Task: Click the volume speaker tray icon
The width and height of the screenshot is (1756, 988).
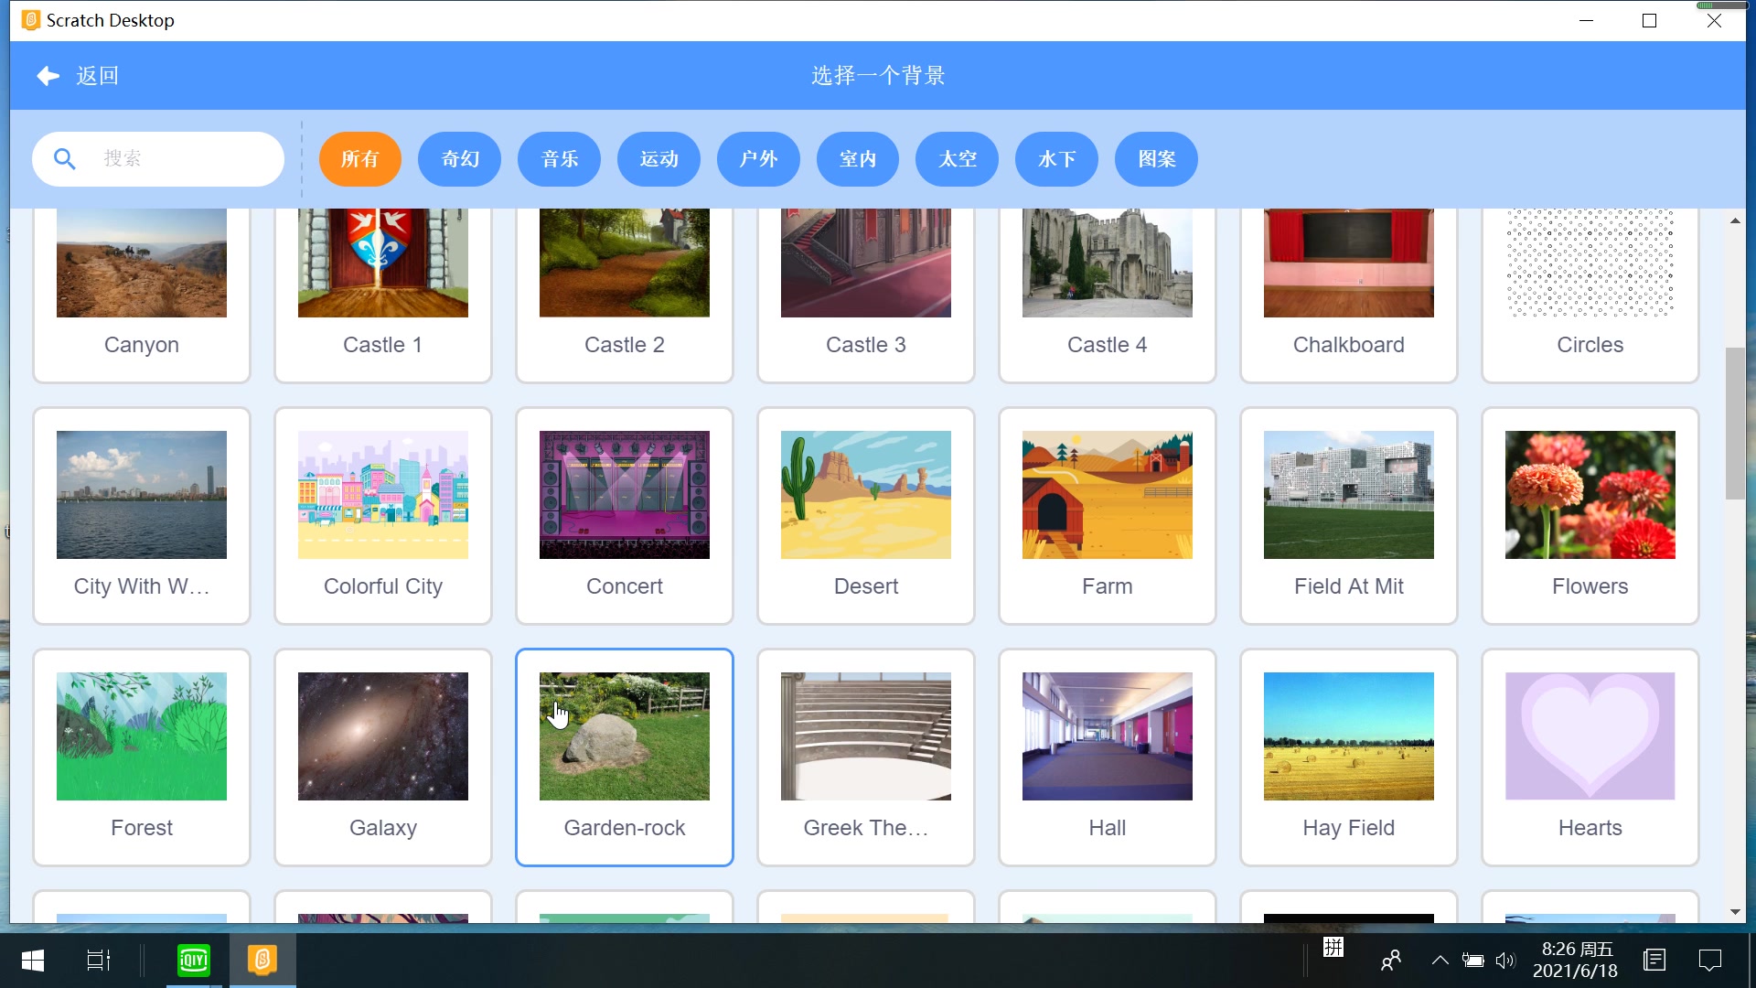Action: point(1504,961)
